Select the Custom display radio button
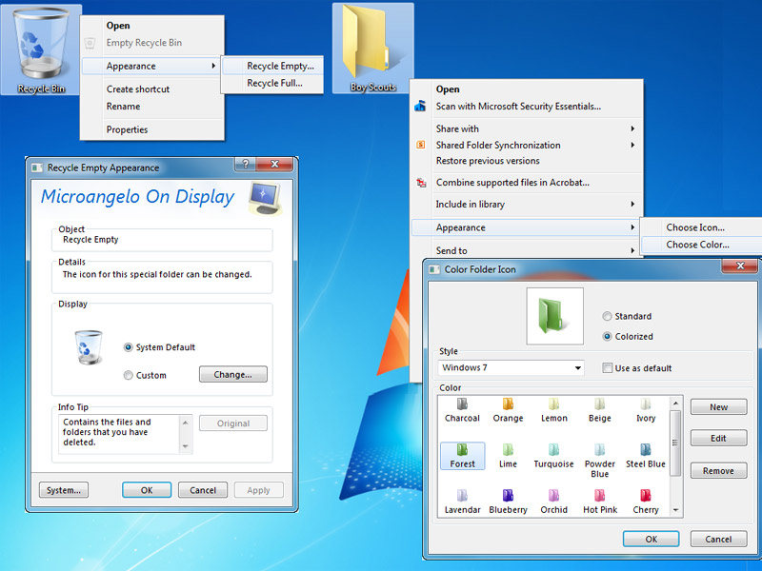The width and height of the screenshot is (762, 571). (x=129, y=375)
